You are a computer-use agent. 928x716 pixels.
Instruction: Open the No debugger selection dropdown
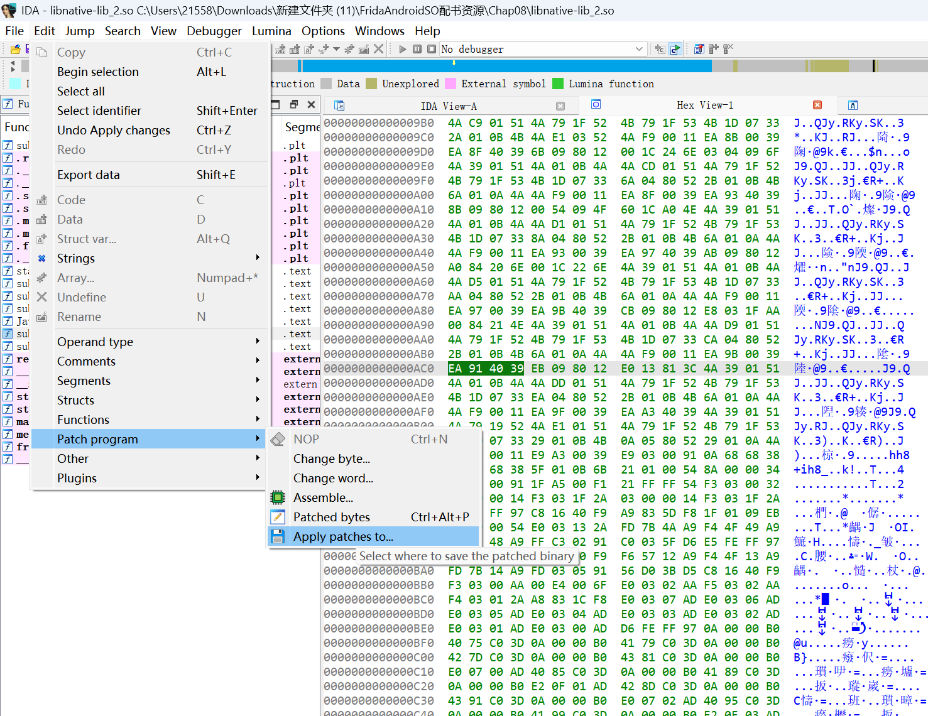click(543, 49)
